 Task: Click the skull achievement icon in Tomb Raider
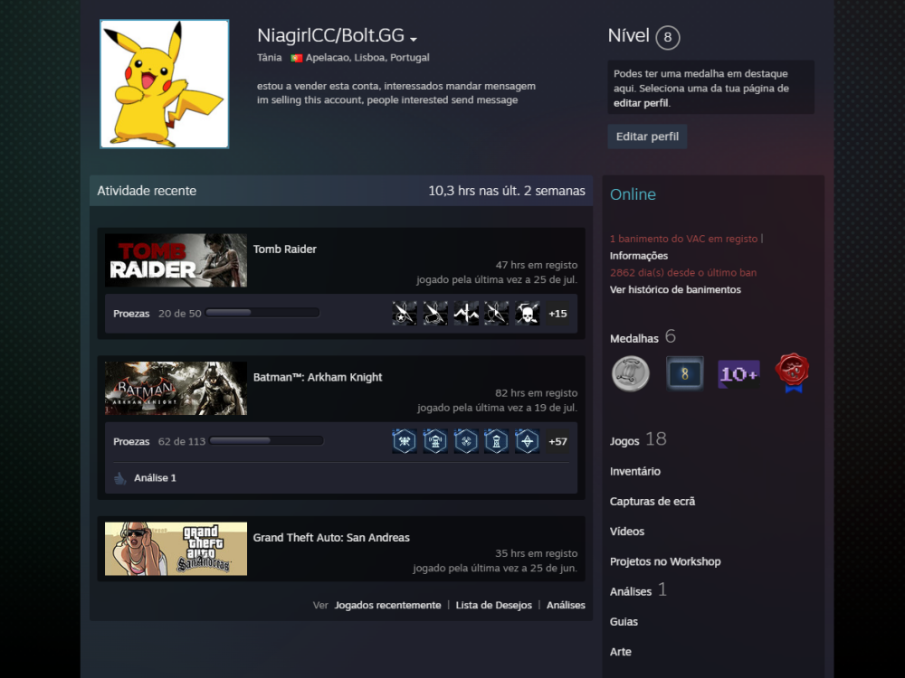pos(528,314)
